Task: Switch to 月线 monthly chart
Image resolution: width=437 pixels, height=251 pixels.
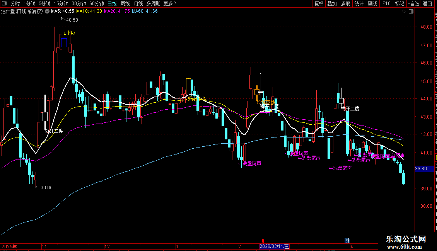Action: 138,3
